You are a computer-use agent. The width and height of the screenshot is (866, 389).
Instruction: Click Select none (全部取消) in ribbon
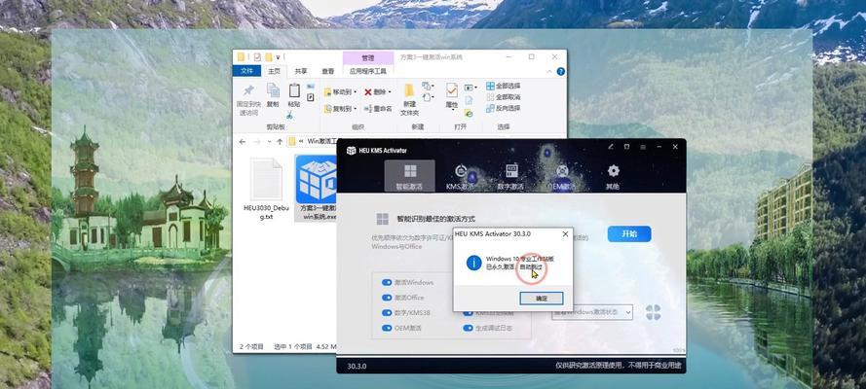(x=504, y=97)
